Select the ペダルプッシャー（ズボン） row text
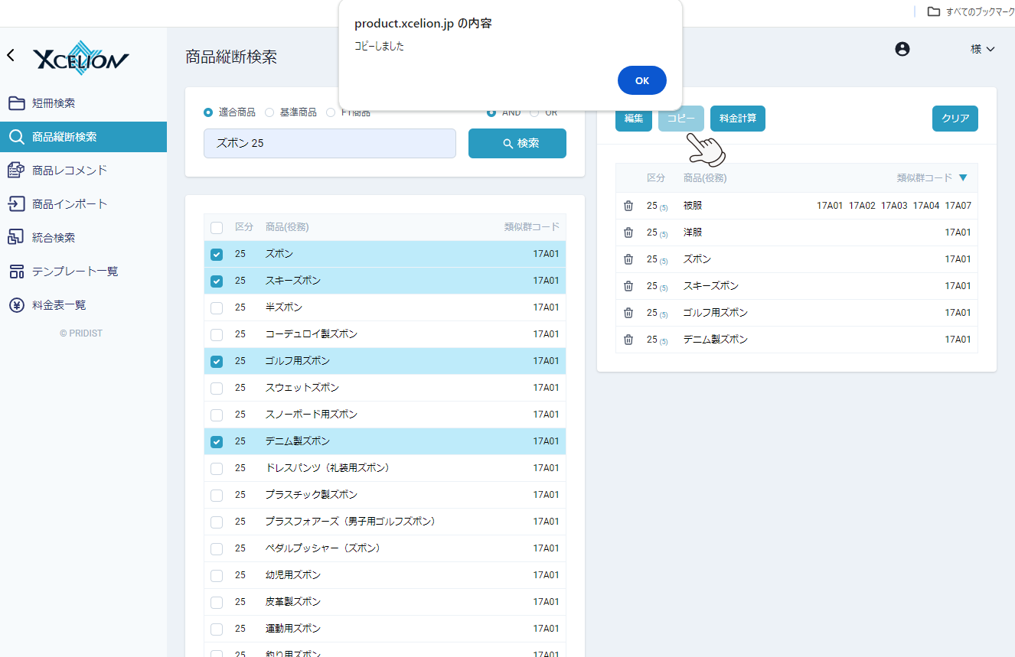The width and height of the screenshot is (1015, 657). (323, 548)
